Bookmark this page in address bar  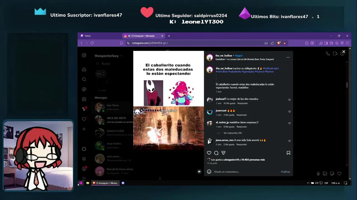tap(121, 43)
